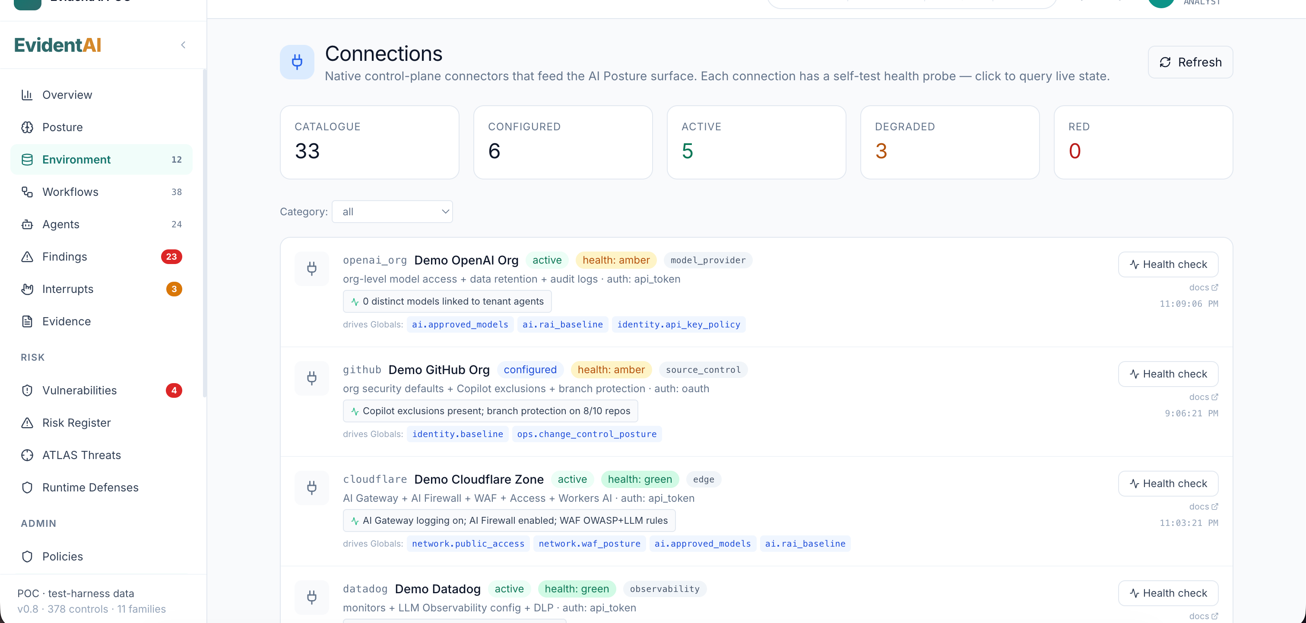
Task: Click the red 23 badge on Findings
Action: click(x=171, y=257)
